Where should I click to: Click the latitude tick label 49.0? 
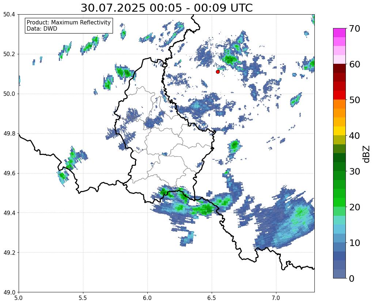coord(9,292)
